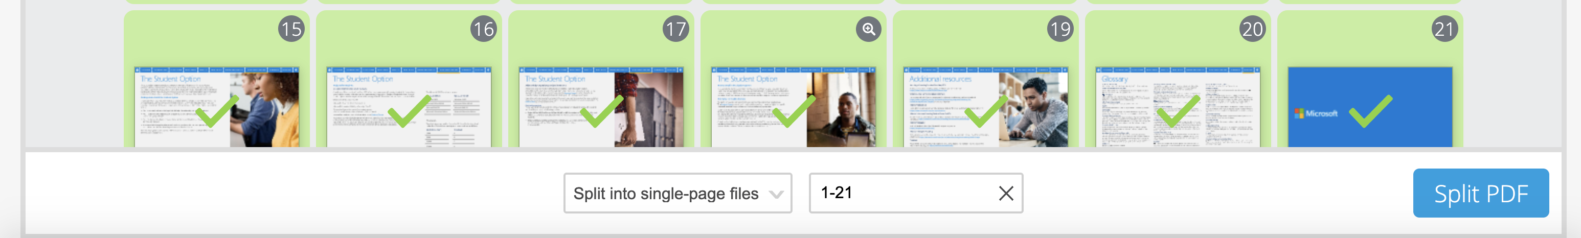This screenshot has width=1581, height=238.
Task: Deselect page 16 via its green checkmark
Action: pyautogui.click(x=410, y=111)
